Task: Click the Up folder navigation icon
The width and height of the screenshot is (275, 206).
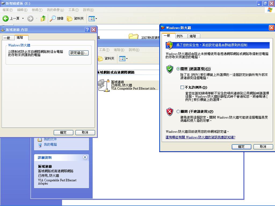Action: coord(43,19)
